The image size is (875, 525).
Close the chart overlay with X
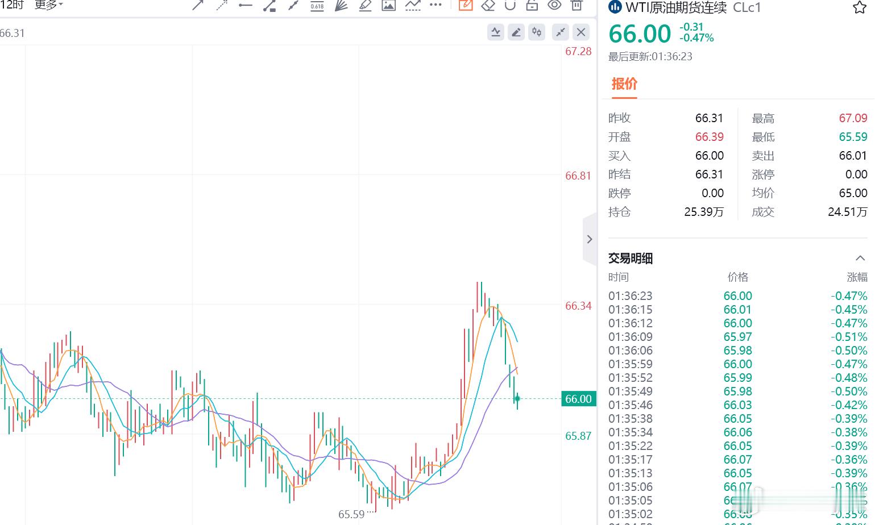tap(581, 32)
